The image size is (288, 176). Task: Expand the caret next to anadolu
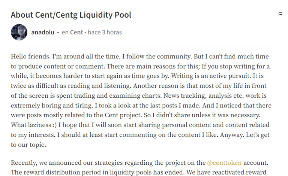pos(58,33)
